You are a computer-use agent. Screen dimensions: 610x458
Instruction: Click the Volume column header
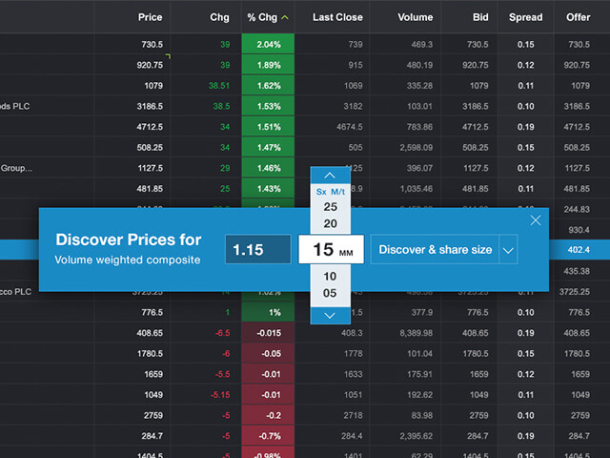point(414,17)
